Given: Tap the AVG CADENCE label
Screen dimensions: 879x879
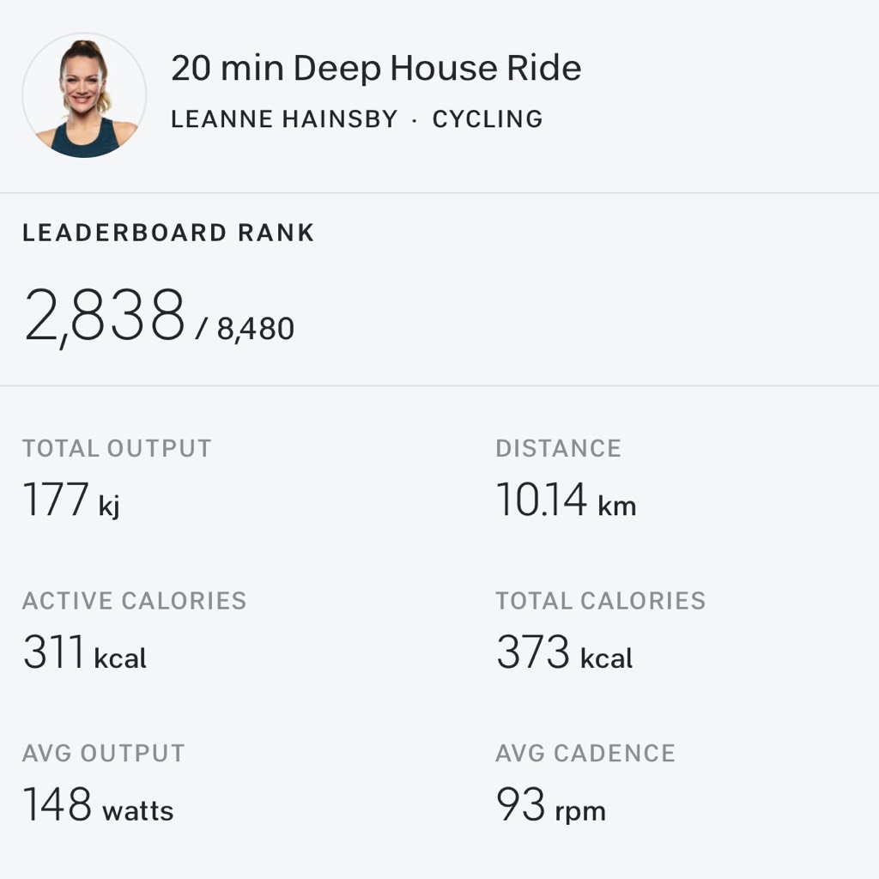Looking at the screenshot, I should (x=585, y=754).
